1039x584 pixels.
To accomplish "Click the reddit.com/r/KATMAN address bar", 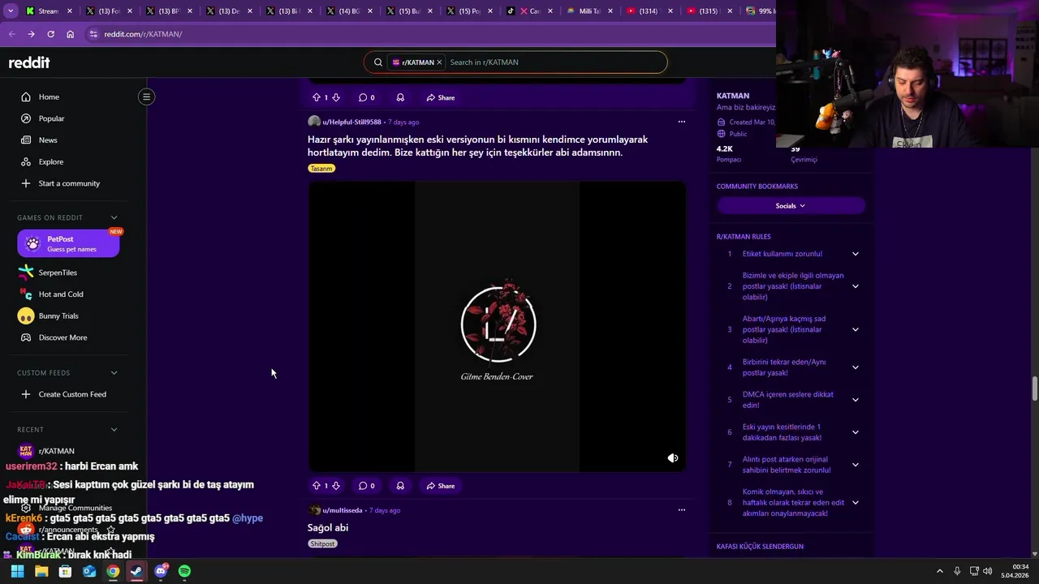I will point(143,34).
